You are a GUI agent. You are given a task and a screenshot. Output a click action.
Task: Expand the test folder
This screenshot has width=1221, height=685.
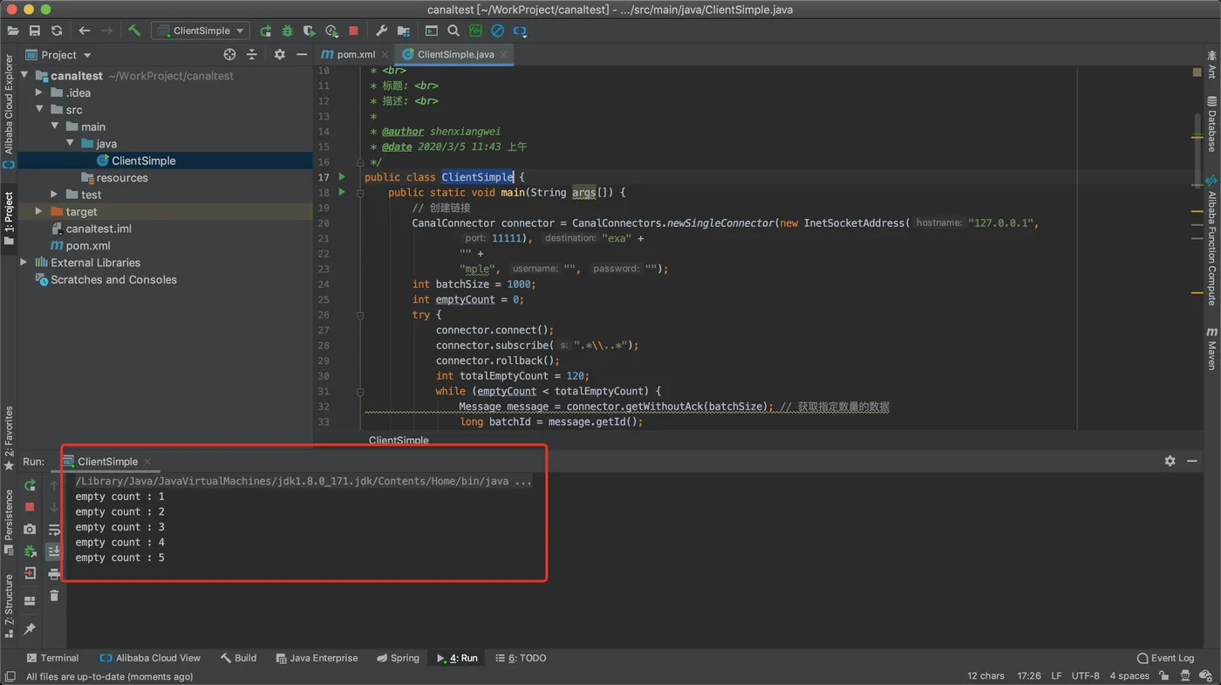coord(54,195)
